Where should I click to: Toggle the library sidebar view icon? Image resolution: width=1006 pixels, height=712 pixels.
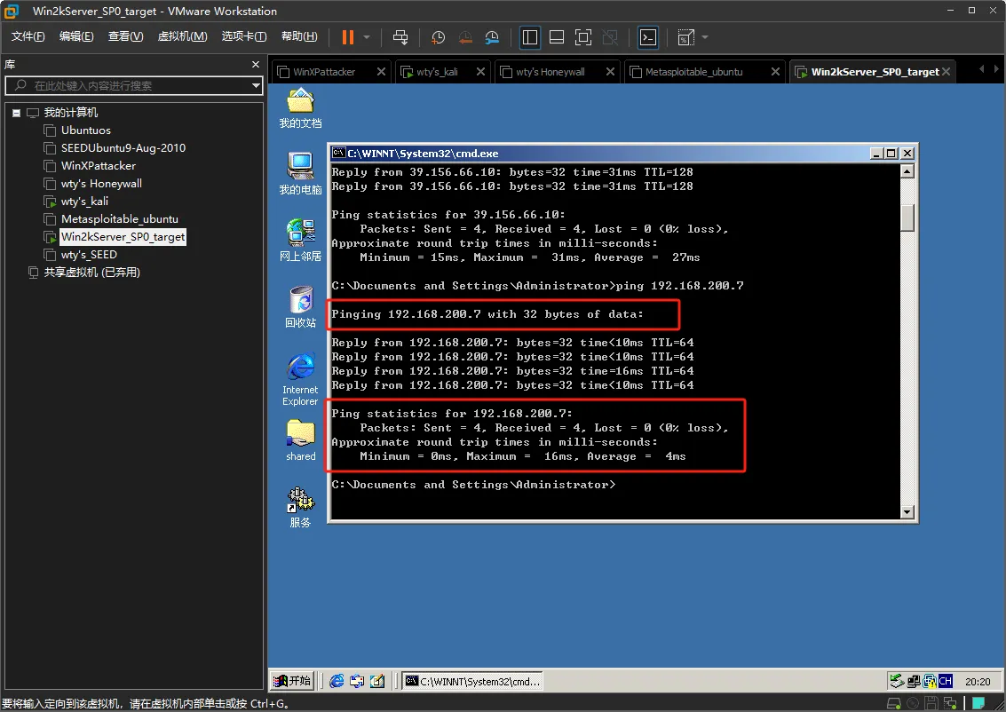[530, 37]
